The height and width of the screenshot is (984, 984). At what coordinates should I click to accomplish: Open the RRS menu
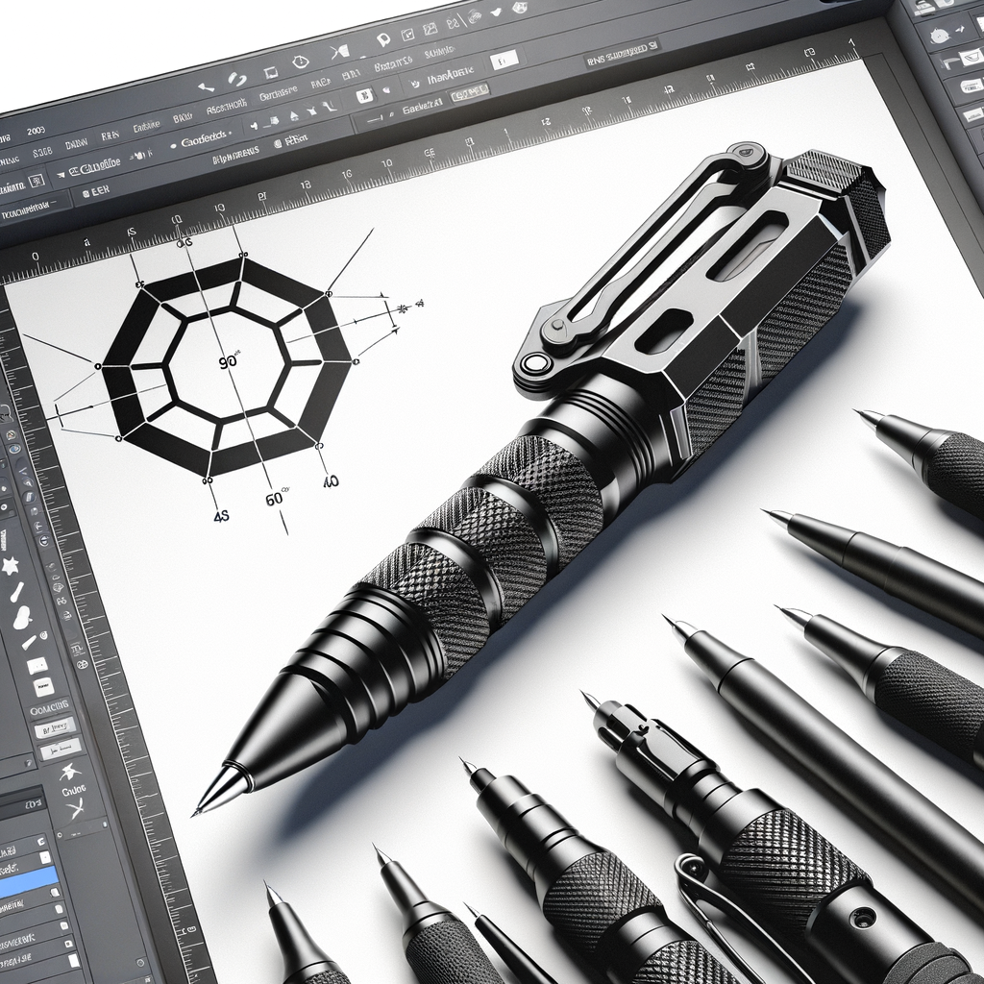(x=111, y=135)
